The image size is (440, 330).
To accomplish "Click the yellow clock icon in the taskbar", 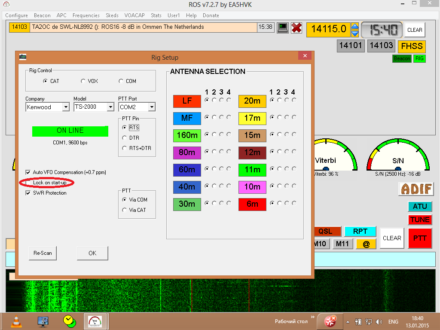I will tap(68, 321).
